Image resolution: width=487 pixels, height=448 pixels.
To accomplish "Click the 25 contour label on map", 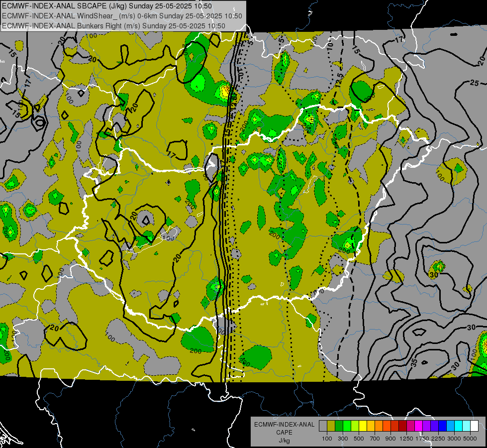I will pyautogui.click(x=474, y=83).
